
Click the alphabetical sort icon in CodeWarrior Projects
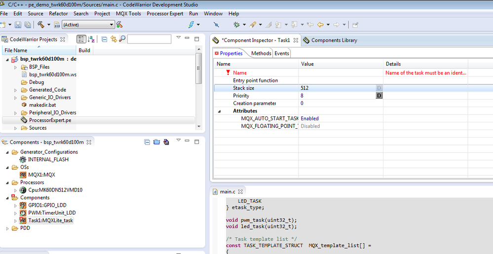tap(92, 39)
